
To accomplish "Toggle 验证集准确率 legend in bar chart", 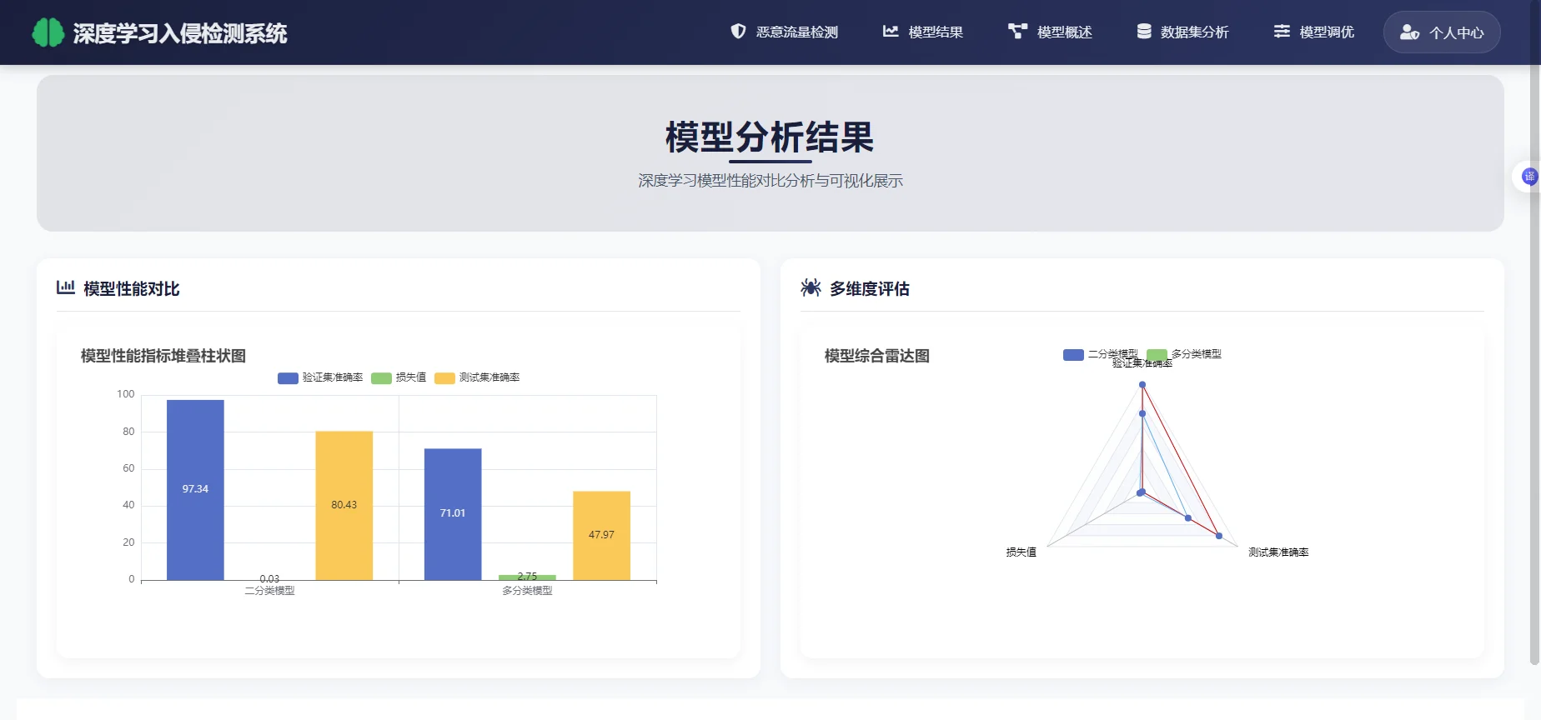I will point(320,377).
